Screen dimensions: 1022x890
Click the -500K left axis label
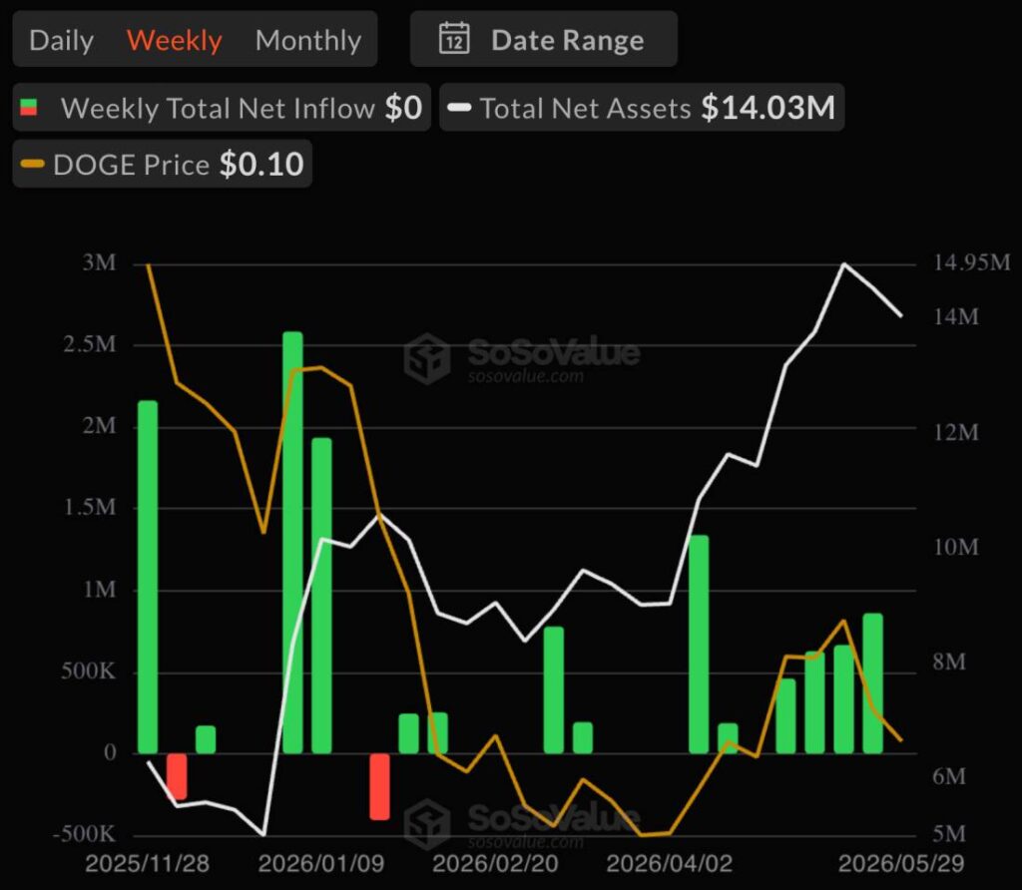coord(84,834)
